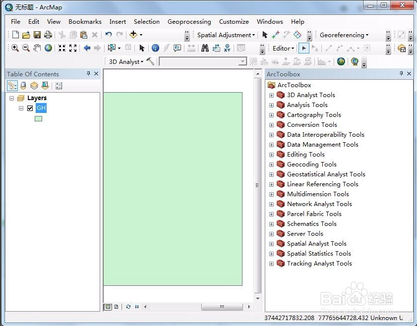417x326 pixels.
Task: Open a map document with folder icon
Action: pyautogui.click(x=26, y=35)
